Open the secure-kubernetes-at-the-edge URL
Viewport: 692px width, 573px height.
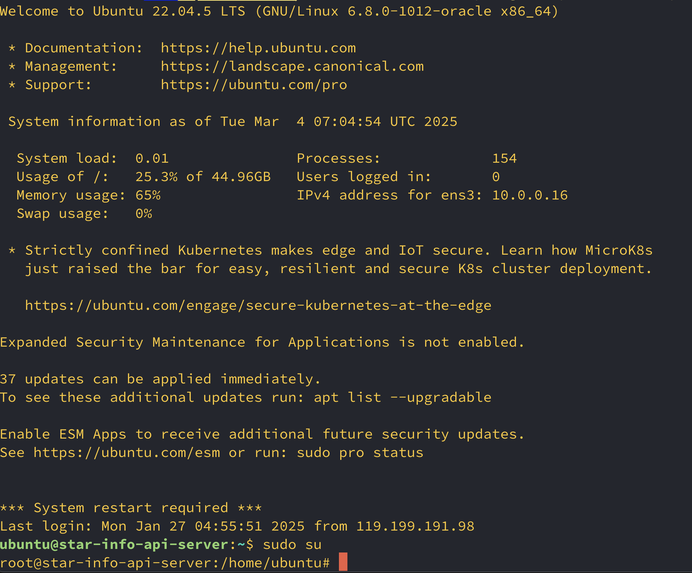(258, 306)
